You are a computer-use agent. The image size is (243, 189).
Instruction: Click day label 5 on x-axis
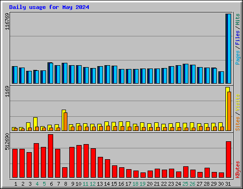[x=44, y=184]
